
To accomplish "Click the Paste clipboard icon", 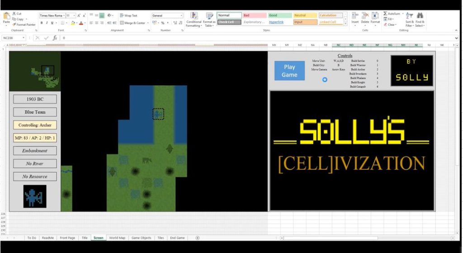I will pos(6,17).
